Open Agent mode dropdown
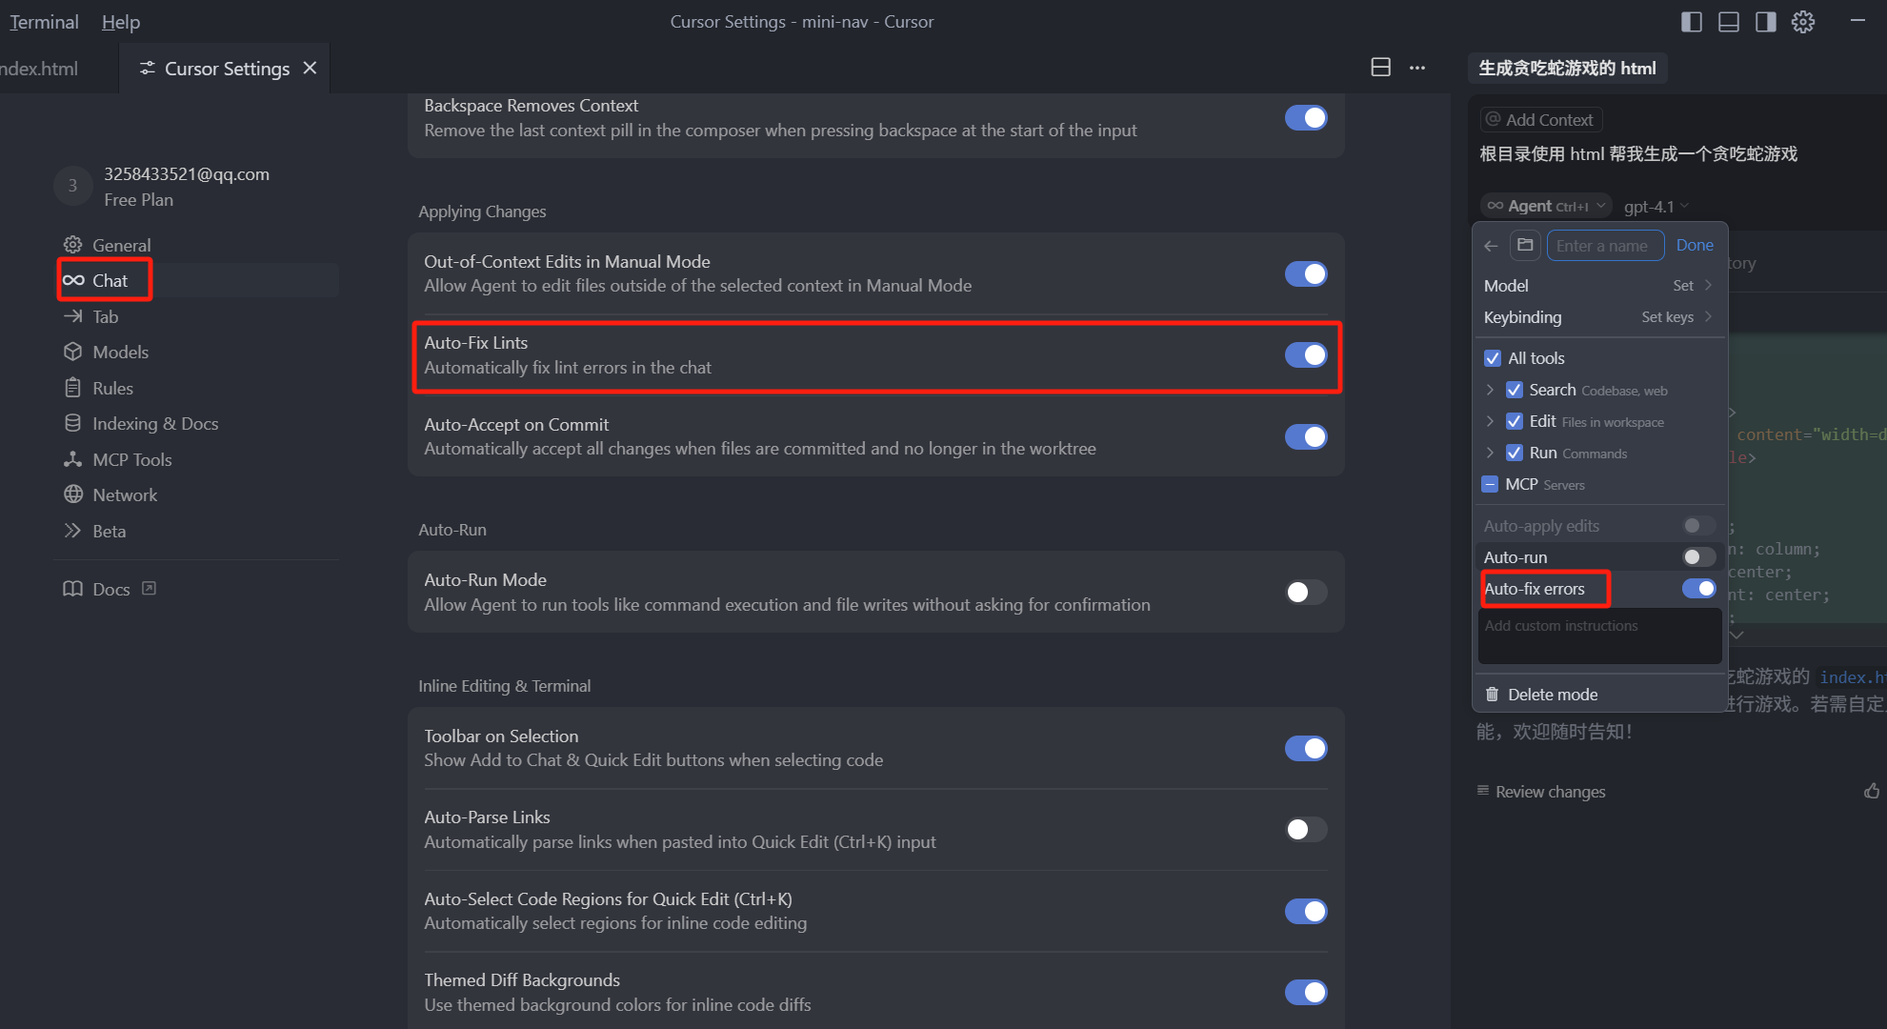 [1546, 206]
